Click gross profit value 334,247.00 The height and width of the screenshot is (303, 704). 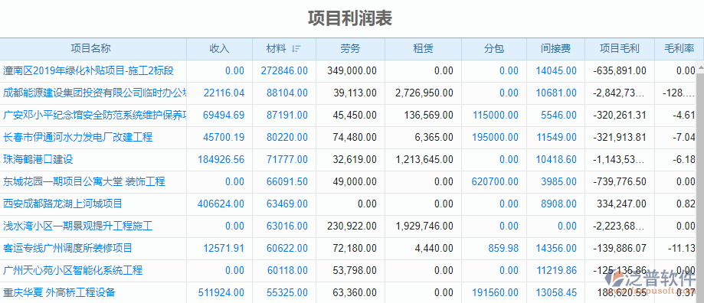[x=621, y=204]
